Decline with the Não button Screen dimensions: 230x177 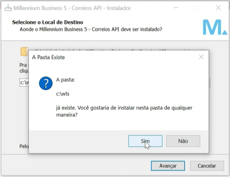(183, 141)
